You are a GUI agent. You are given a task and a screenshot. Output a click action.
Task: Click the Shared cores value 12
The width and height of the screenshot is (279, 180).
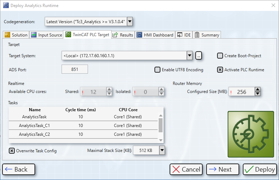94,92
